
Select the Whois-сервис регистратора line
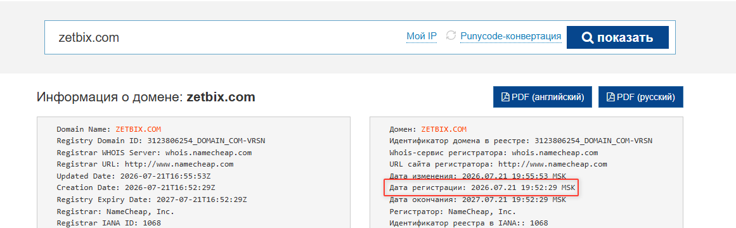point(493,153)
